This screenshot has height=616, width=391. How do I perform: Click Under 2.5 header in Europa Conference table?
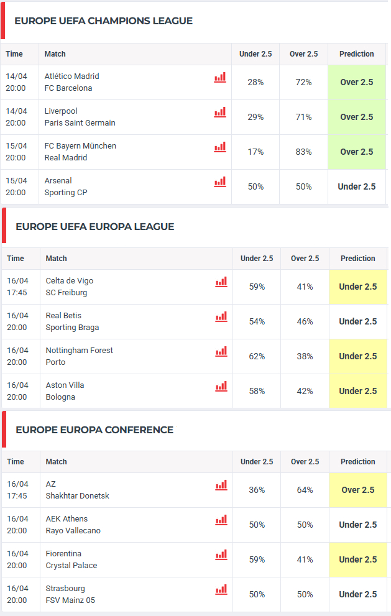coord(257,462)
